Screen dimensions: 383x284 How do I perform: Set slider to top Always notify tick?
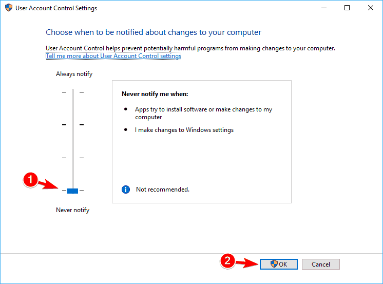click(73, 92)
